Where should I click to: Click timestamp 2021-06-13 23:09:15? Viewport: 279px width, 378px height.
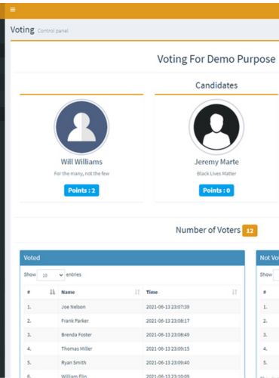[167, 349]
